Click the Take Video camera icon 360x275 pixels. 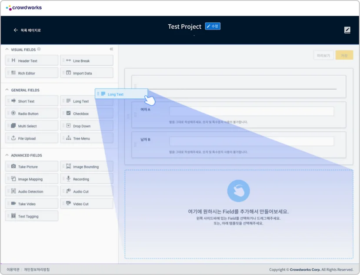[13, 204]
